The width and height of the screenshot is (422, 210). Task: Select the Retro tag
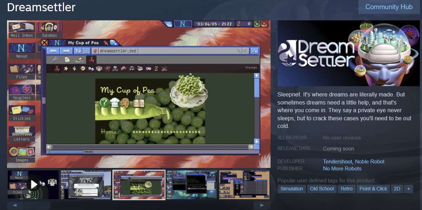coord(346,189)
